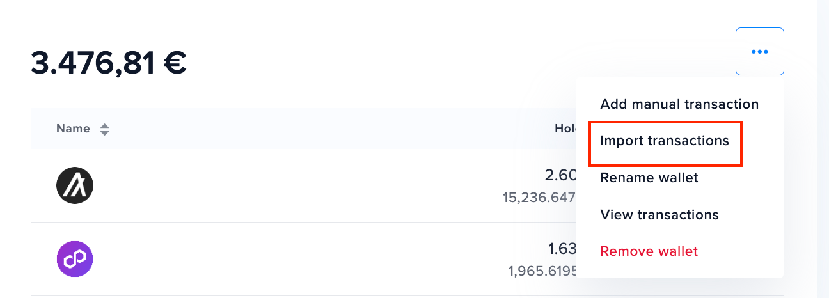Click the red Remove wallet option
The width and height of the screenshot is (829, 298).
click(649, 251)
